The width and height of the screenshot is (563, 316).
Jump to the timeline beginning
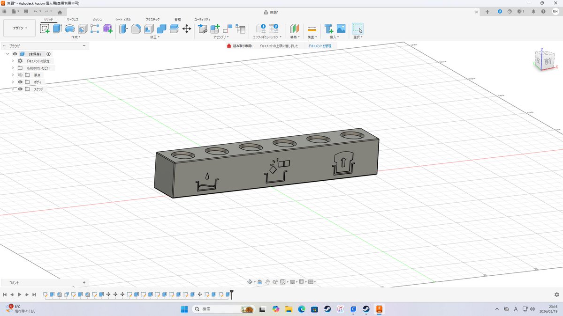pos(5,294)
